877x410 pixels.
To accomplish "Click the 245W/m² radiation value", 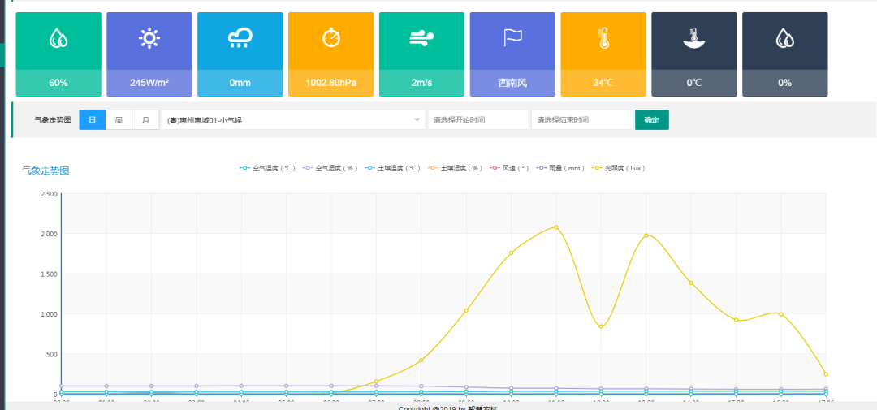I will tap(149, 83).
